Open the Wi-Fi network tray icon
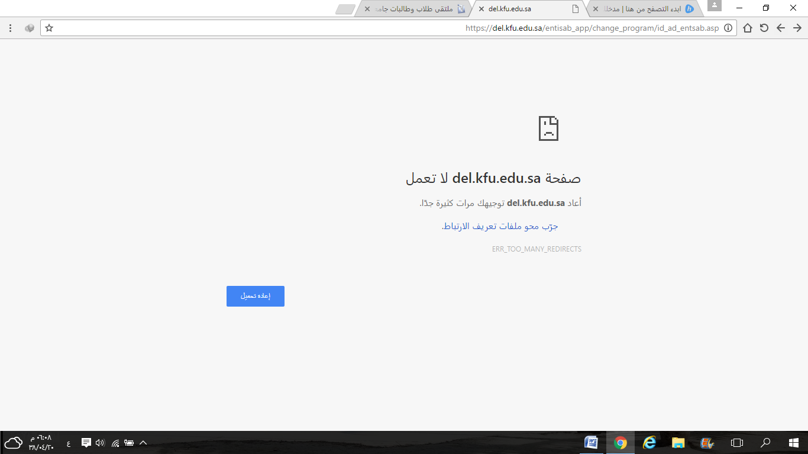 pos(115,443)
